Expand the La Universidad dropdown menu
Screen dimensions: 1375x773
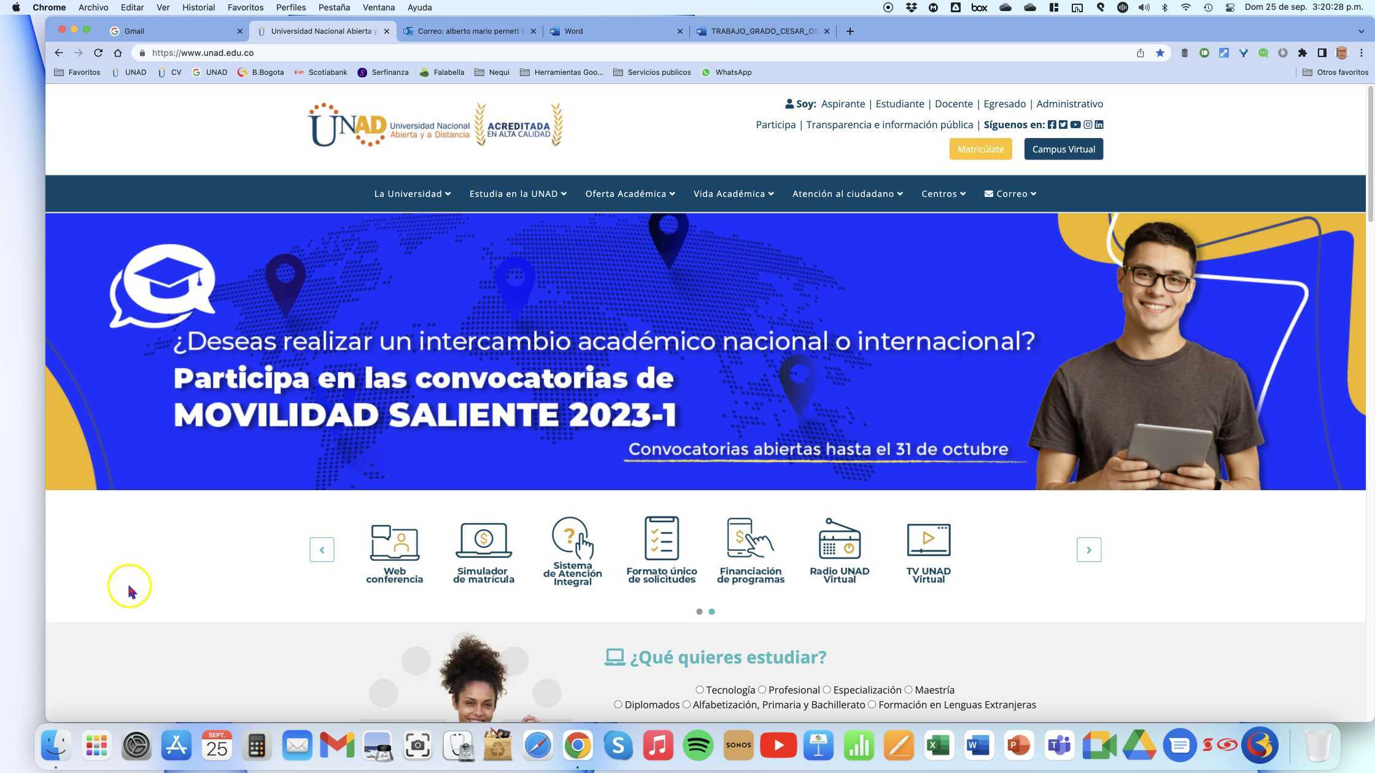click(x=412, y=194)
